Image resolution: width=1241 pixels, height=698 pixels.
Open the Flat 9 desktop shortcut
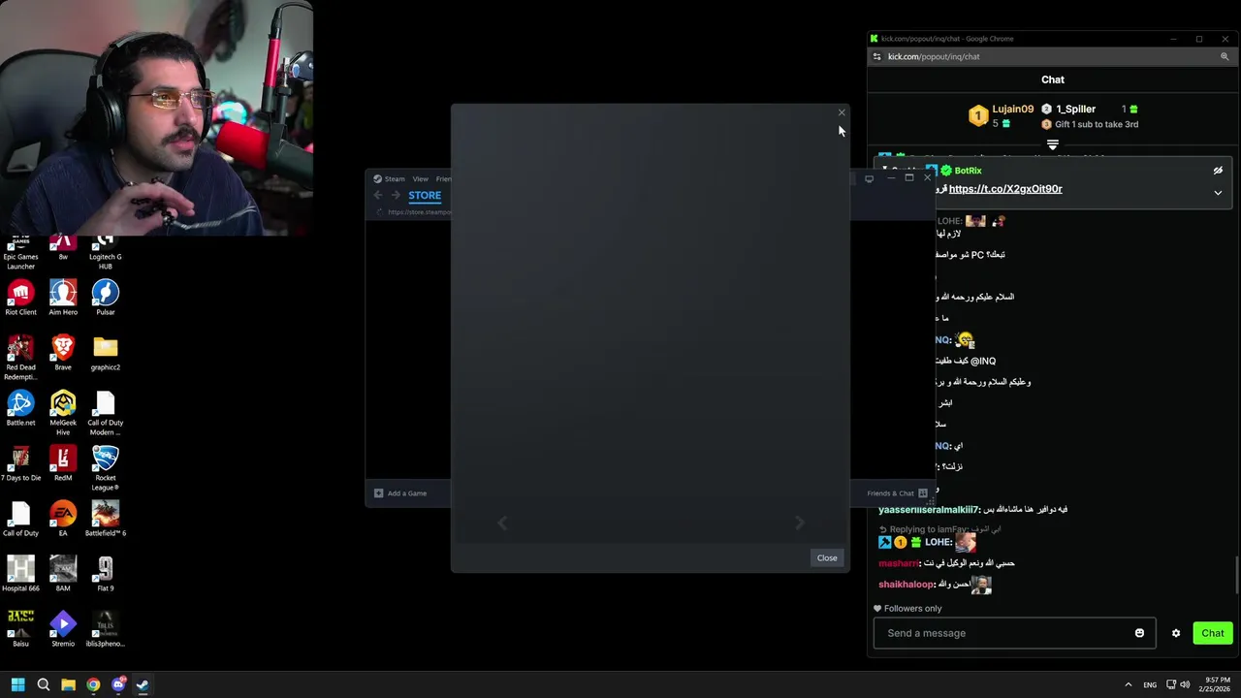(x=106, y=575)
